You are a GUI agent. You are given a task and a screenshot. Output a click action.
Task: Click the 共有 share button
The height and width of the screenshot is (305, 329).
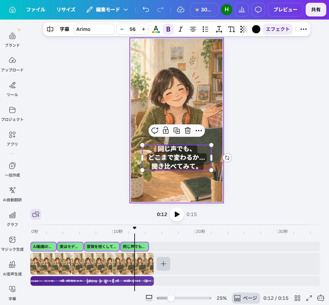tap(316, 10)
